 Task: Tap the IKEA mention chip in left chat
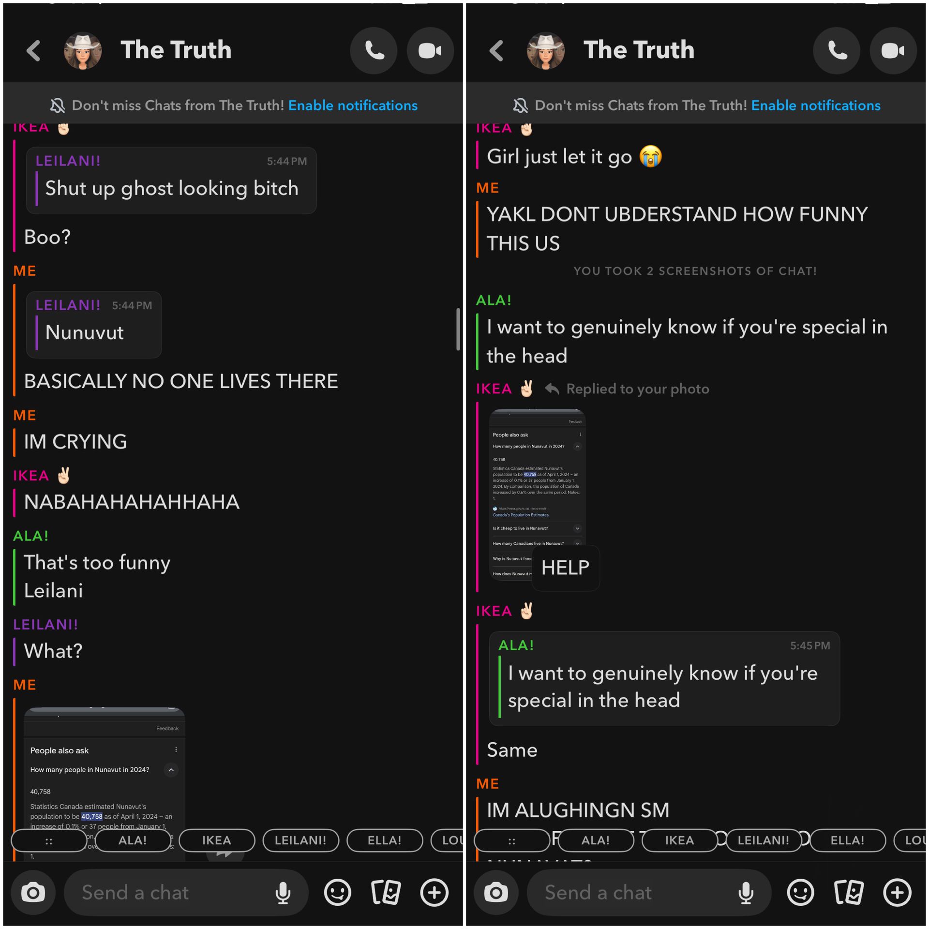tap(217, 840)
